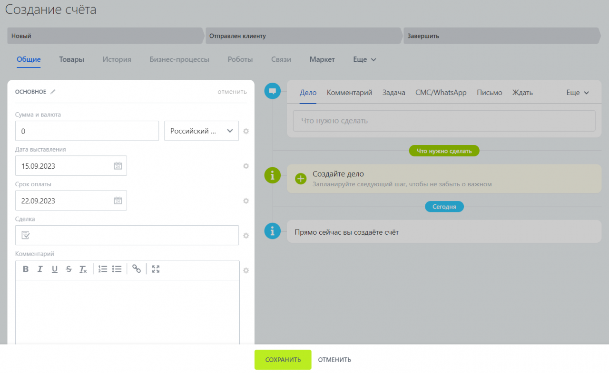Select the Дело timeline tab
This screenshot has width=609, height=373.
[308, 93]
